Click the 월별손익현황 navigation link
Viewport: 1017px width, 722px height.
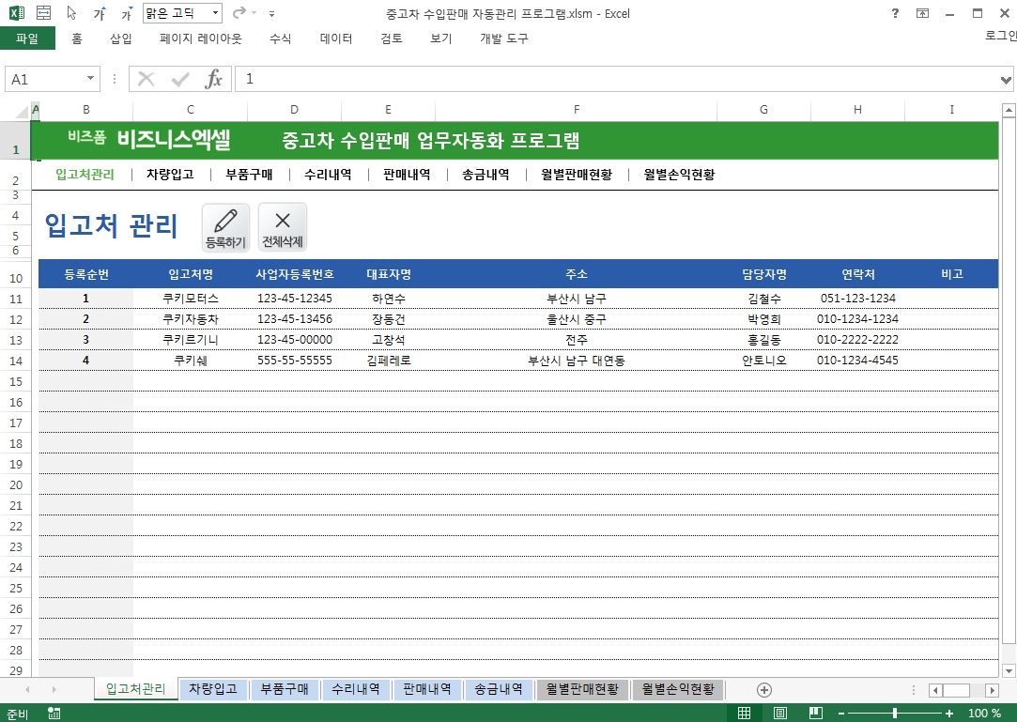pyautogui.click(x=679, y=175)
